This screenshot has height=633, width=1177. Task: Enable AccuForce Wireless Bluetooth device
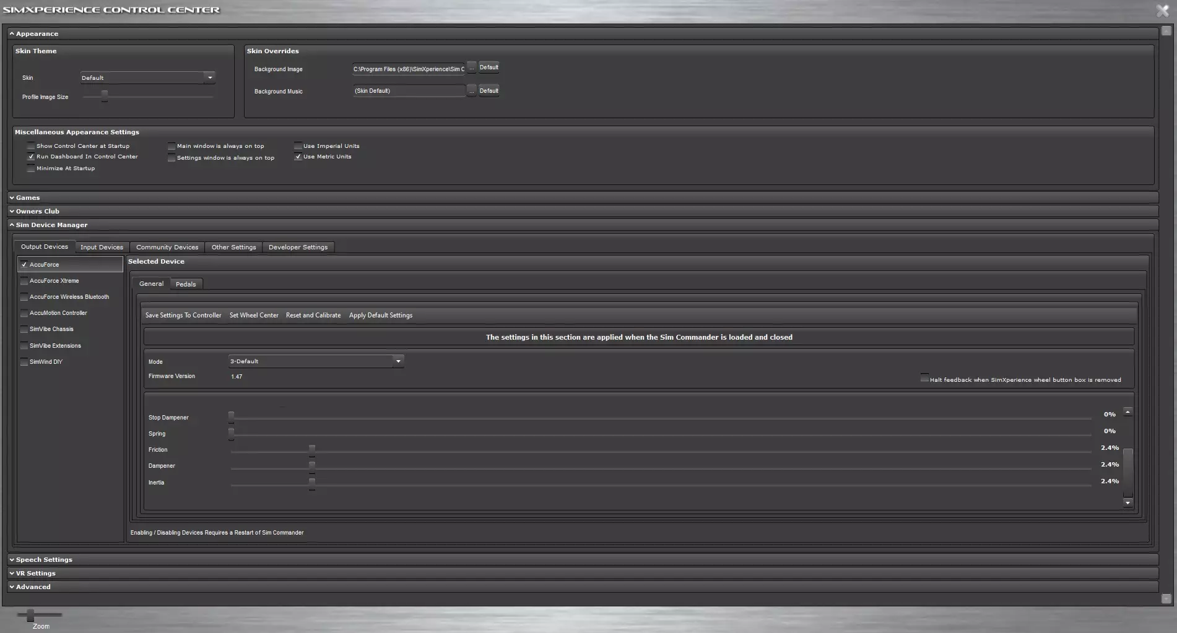pos(24,297)
